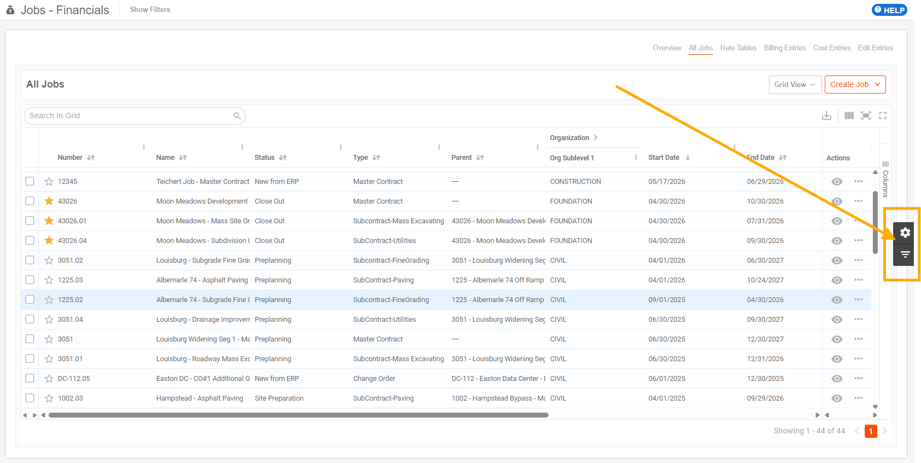The height and width of the screenshot is (463, 921).
Task: Expand the Columns side panel
Action: (885, 180)
